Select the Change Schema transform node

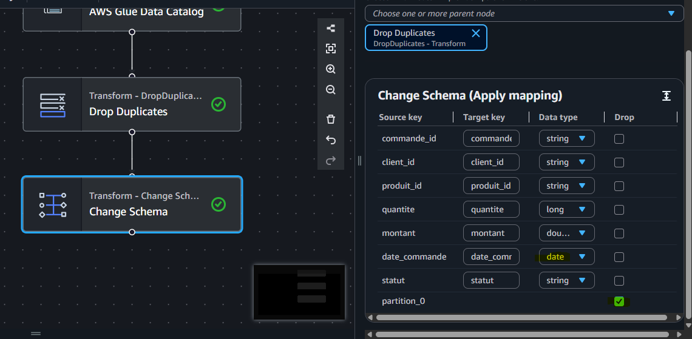(x=132, y=204)
